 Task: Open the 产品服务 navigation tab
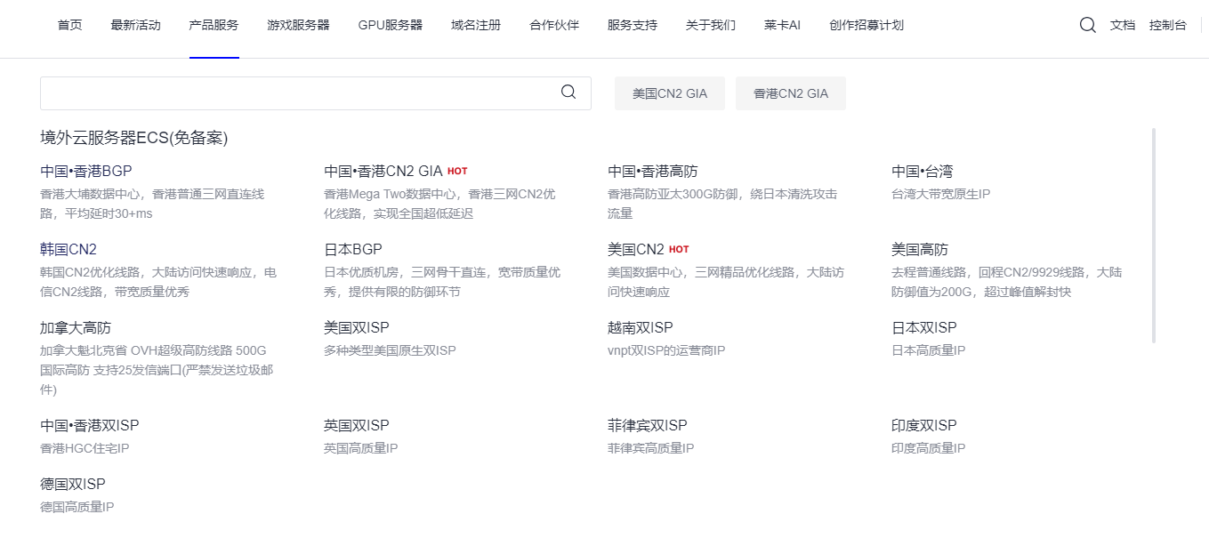214,25
